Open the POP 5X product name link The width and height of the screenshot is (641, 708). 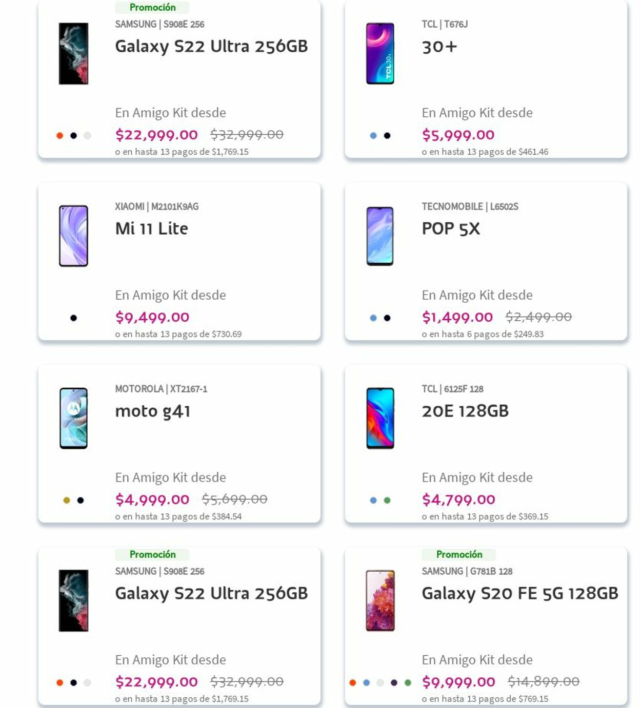click(x=451, y=228)
